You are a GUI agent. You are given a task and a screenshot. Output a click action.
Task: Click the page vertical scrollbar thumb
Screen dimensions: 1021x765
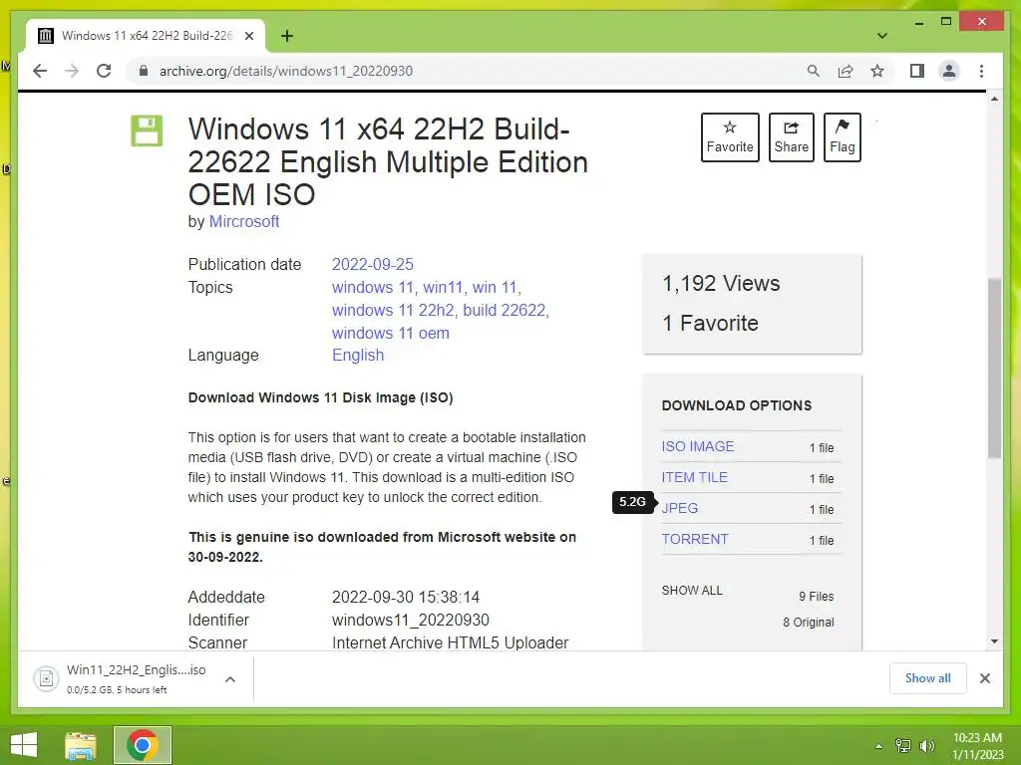click(994, 369)
